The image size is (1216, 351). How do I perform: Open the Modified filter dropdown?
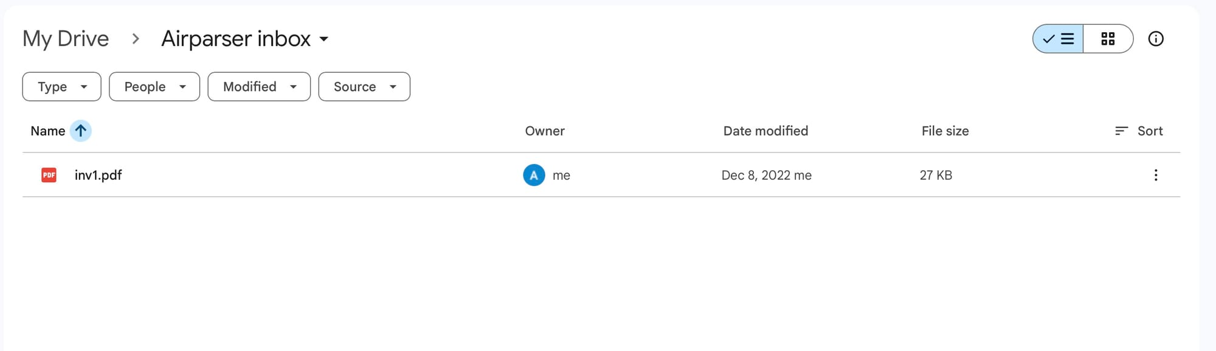(x=259, y=87)
